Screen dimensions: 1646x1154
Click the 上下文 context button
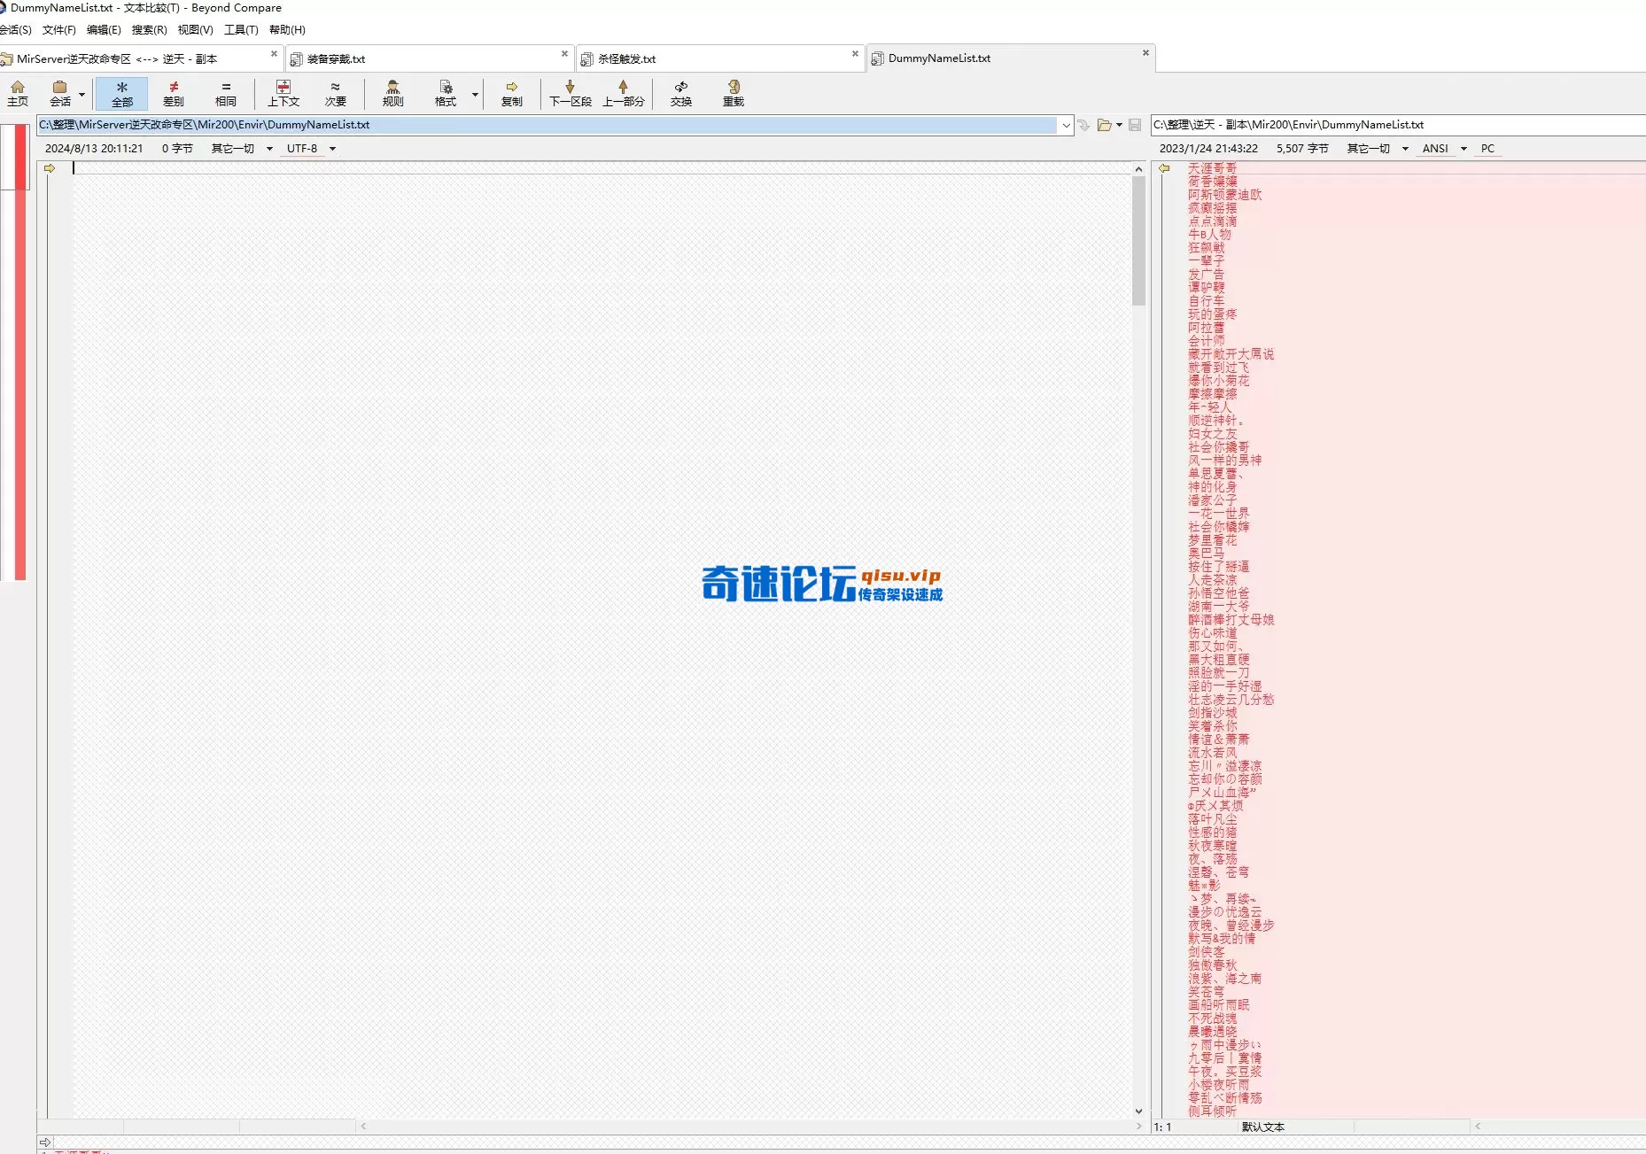[x=283, y=92]
